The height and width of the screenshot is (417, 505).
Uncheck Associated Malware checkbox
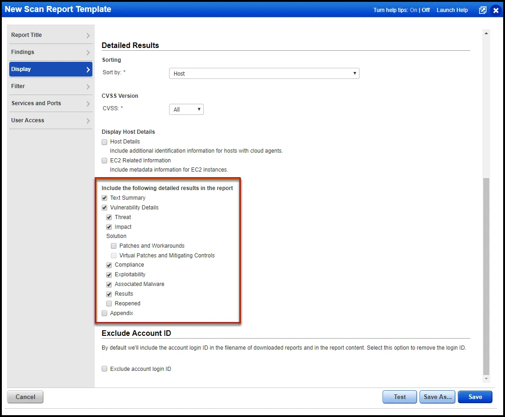coord(109,284)
